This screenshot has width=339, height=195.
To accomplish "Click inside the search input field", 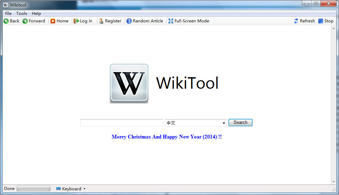I will (121, 123).
